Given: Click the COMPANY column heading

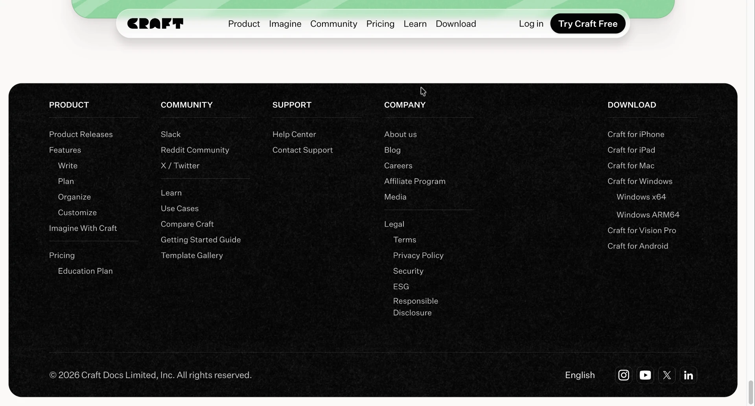Looking at the screenshot, I should click(x=405, y=105).
